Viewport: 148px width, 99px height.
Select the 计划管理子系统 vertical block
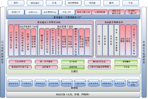11,40
